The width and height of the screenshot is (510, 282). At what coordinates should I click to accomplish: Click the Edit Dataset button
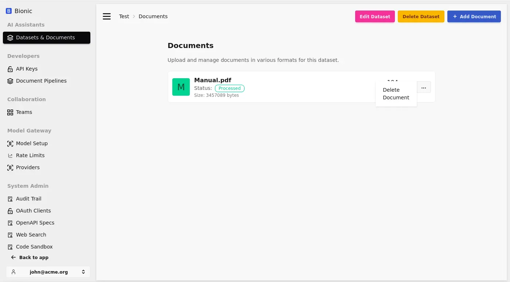point(375,16)
